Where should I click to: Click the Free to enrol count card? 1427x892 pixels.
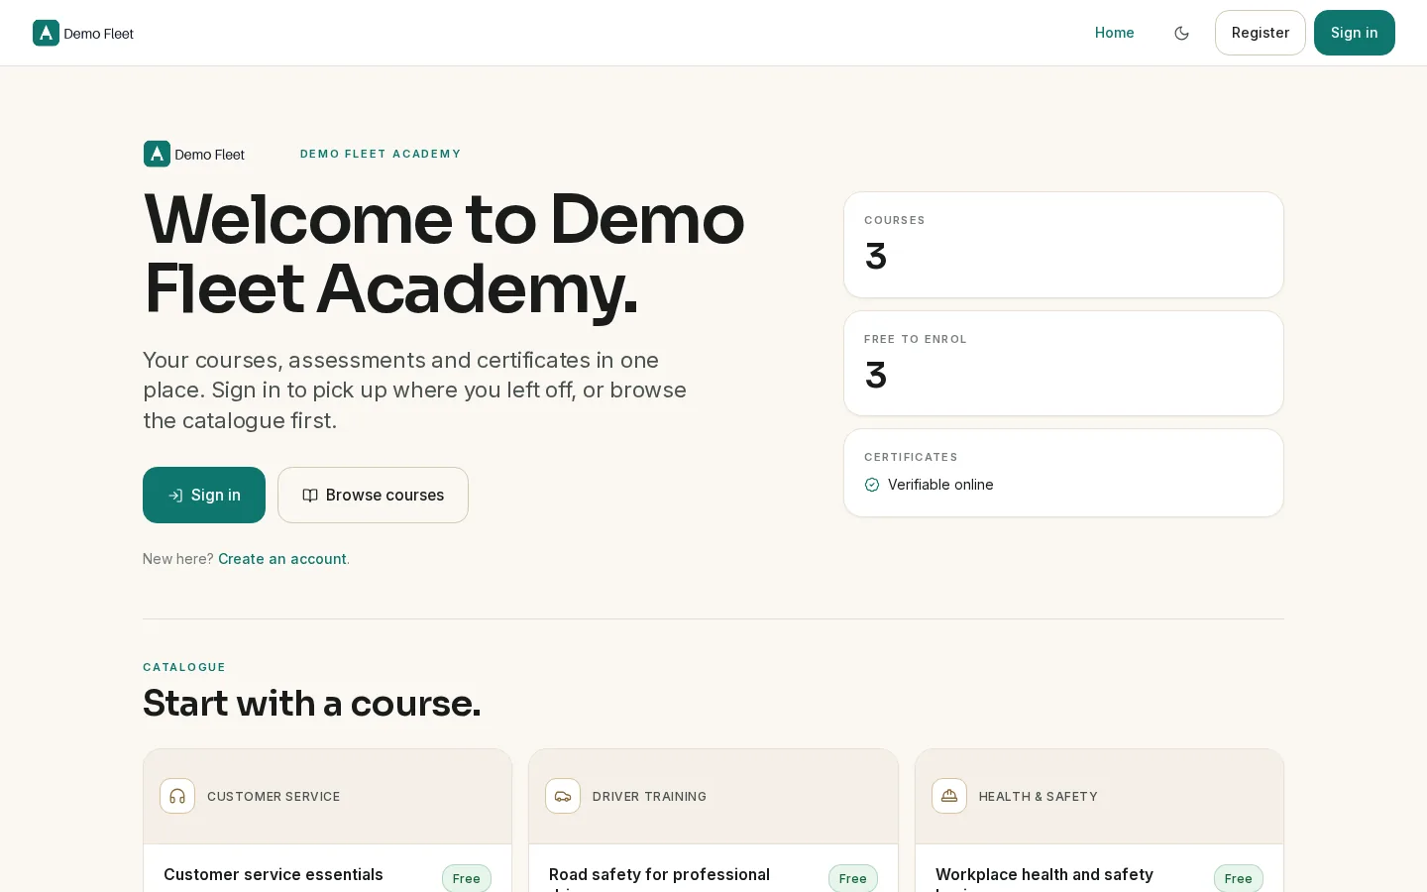click(x=1063, y=364)
